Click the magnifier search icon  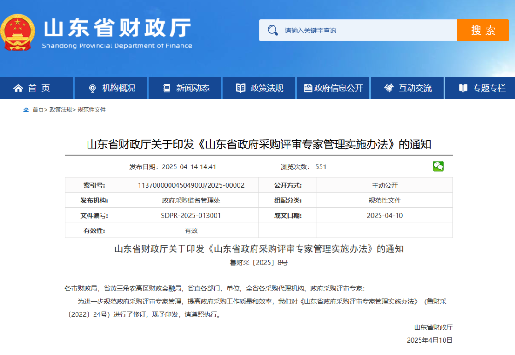273,30
